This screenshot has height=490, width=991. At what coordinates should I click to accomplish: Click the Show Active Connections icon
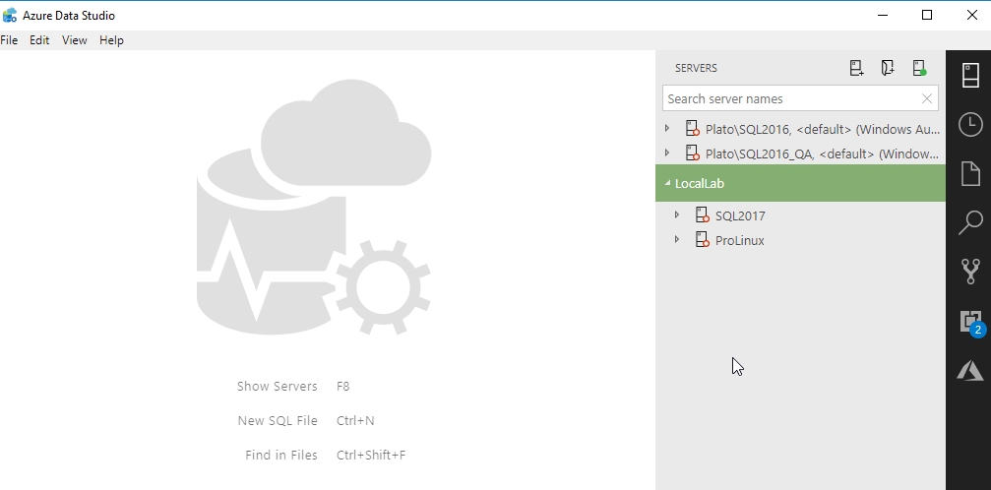point(919,68)
